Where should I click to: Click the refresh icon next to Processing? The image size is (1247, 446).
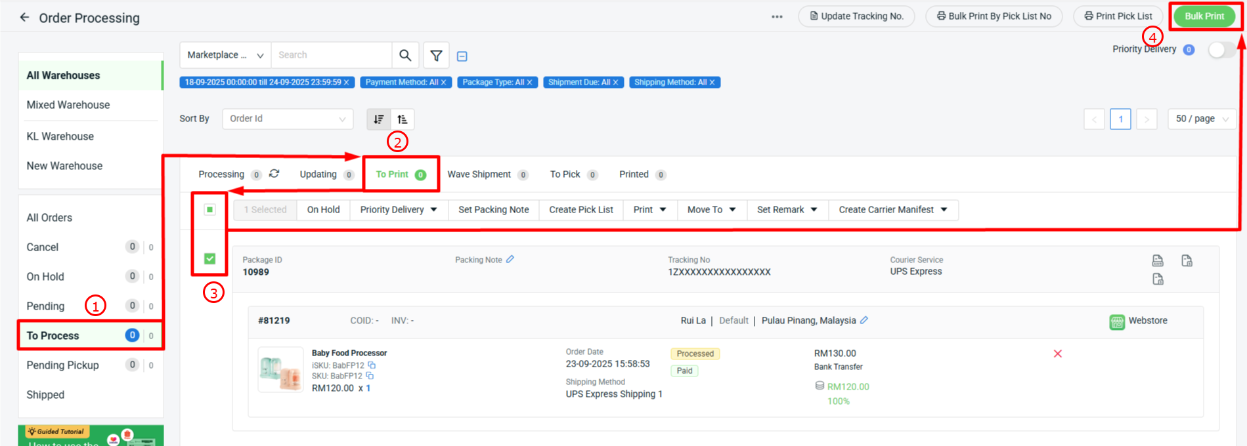274,174
